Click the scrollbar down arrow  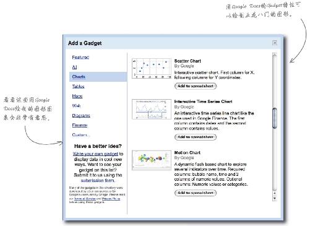coord(275,198)
